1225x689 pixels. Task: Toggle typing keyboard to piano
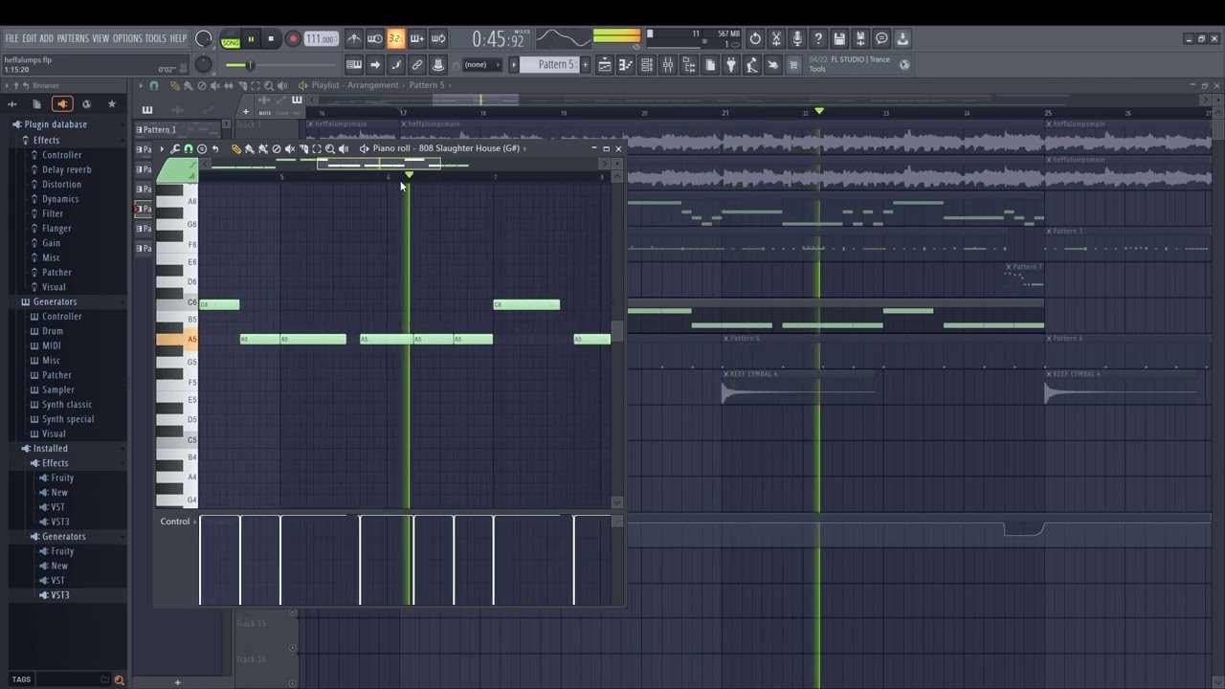pos(354,65)
